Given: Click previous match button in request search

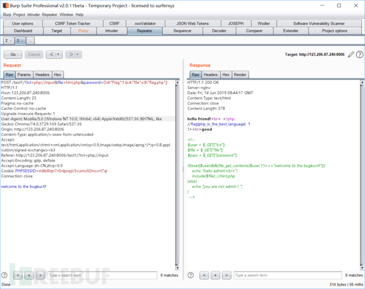Looking at the screenshot, I should click(18, 275).
